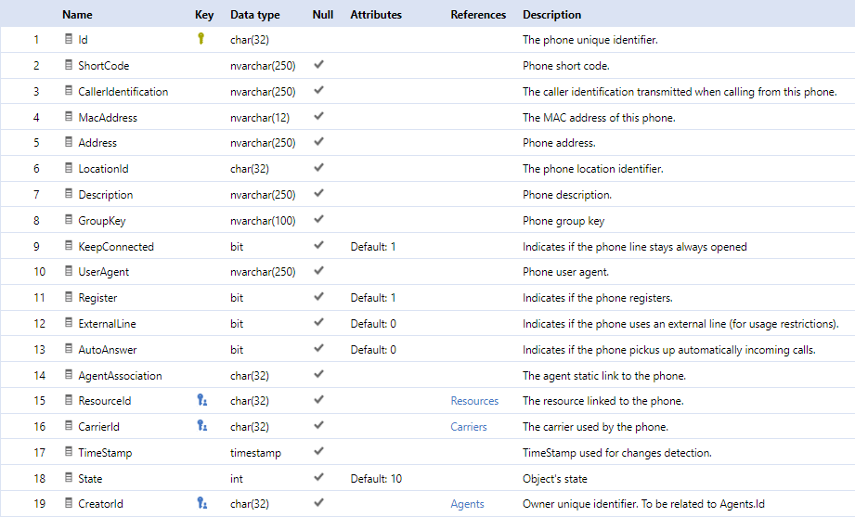Click the column icon beside Id
The width and height of the screenshot is (855, 517).
[68, 39]
